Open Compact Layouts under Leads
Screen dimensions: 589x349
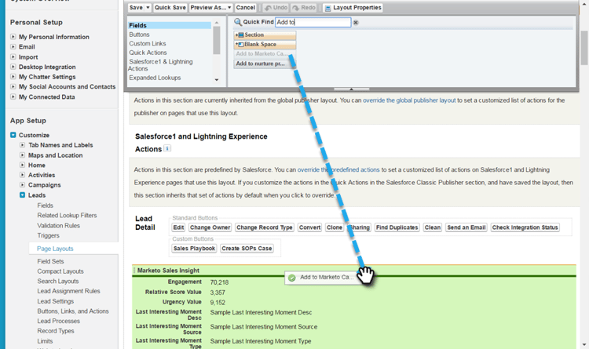tap(60, 271)
